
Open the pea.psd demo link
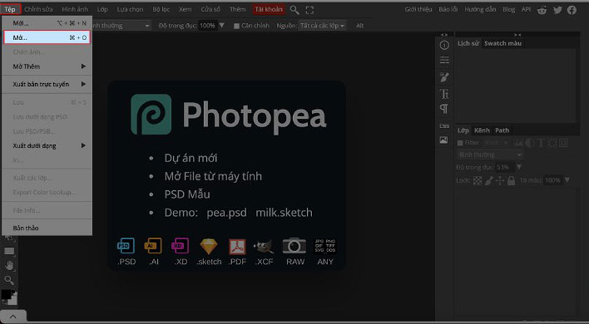click(226, 213)
